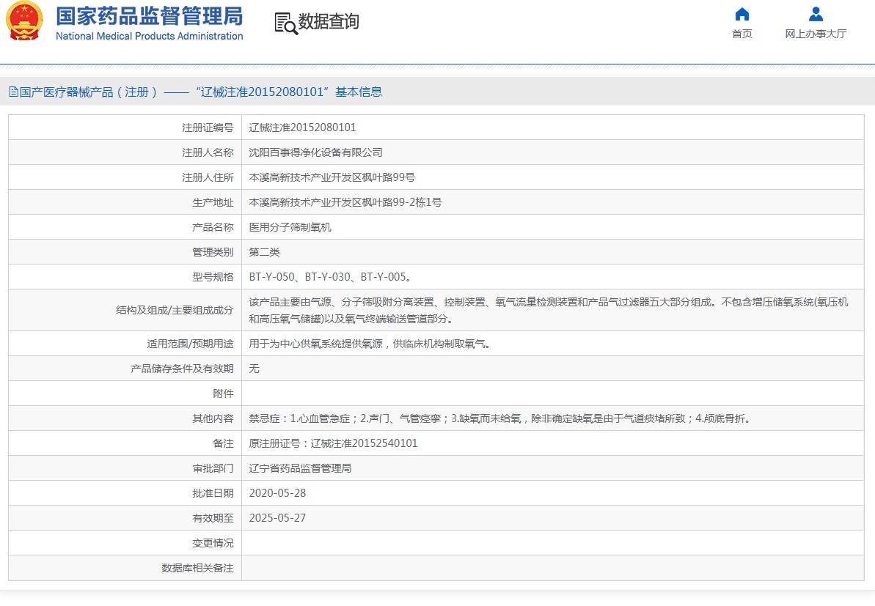Screen dimensions: 875x606
Task: Click the approval department 辽宁省药品监督管理局
Action: (x=300, y=468)
